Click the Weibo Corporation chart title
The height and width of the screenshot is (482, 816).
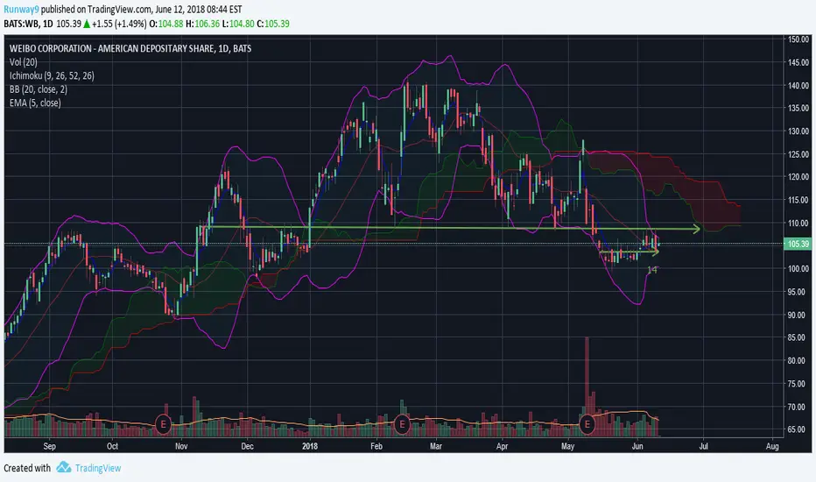click(x=130, y=48)
